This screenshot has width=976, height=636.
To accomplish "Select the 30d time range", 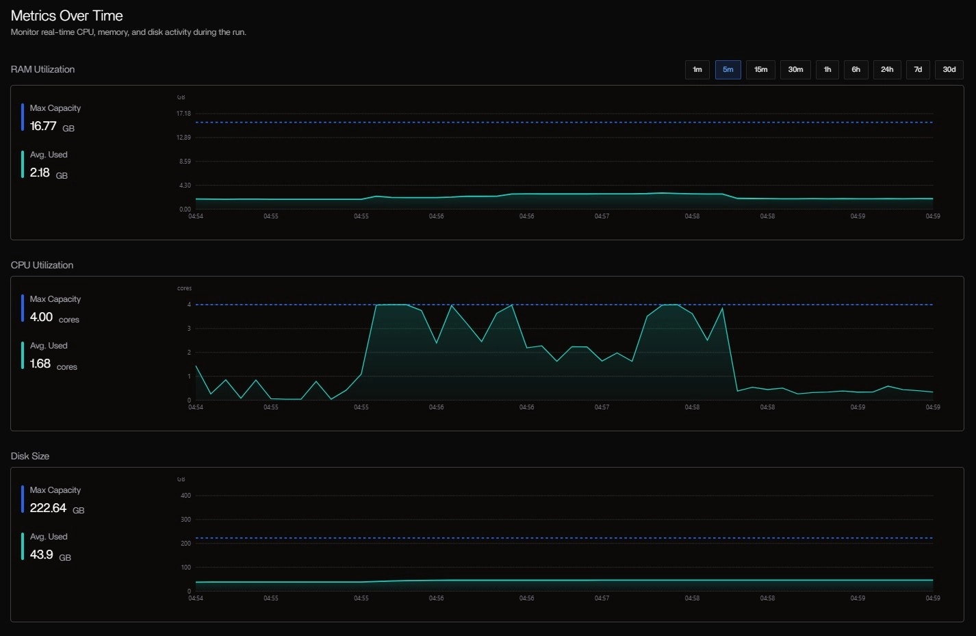I will pyautogui.click(x=949, y=69).
